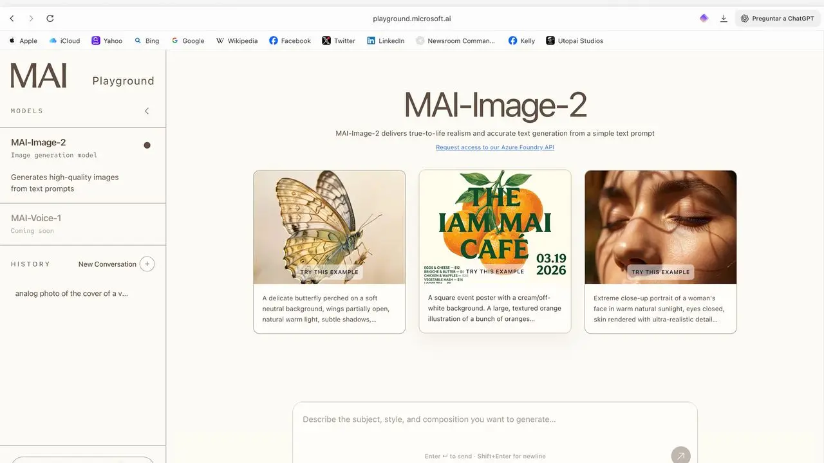Open the LinkedIn bookmark
The width and height of the screenshot is (824, 463).
386,41
